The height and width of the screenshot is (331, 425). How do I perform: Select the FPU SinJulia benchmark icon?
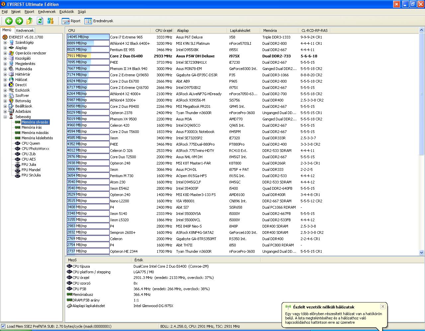18,175
